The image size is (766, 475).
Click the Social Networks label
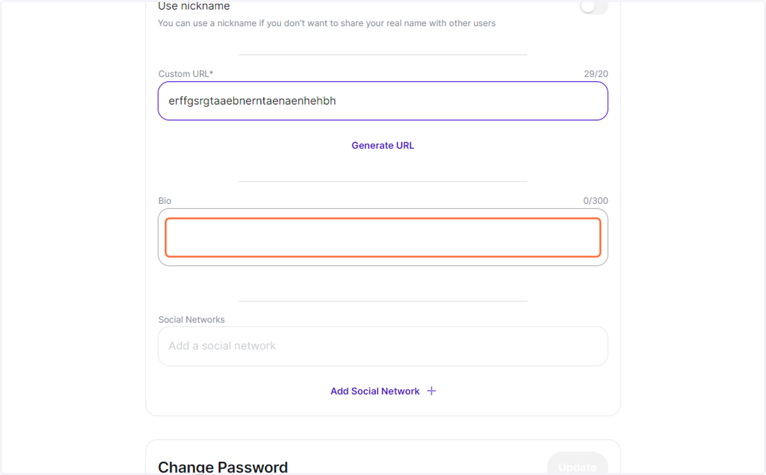(x=191, y=319)
